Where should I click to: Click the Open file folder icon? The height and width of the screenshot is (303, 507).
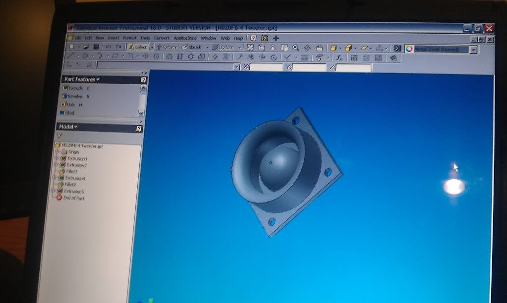[x=86, y=47]
